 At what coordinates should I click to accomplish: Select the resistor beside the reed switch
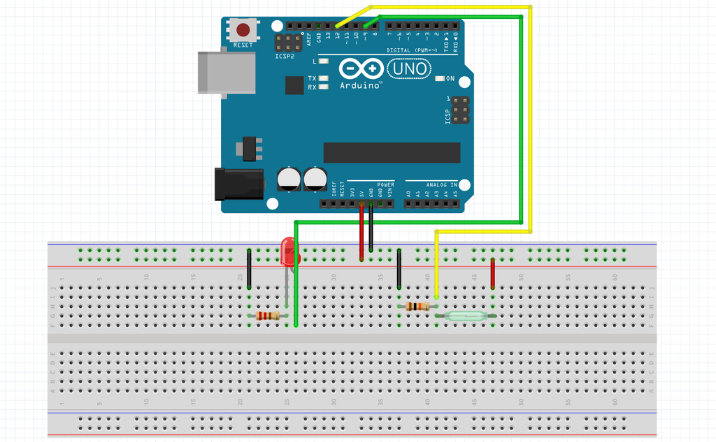(417, 307)
